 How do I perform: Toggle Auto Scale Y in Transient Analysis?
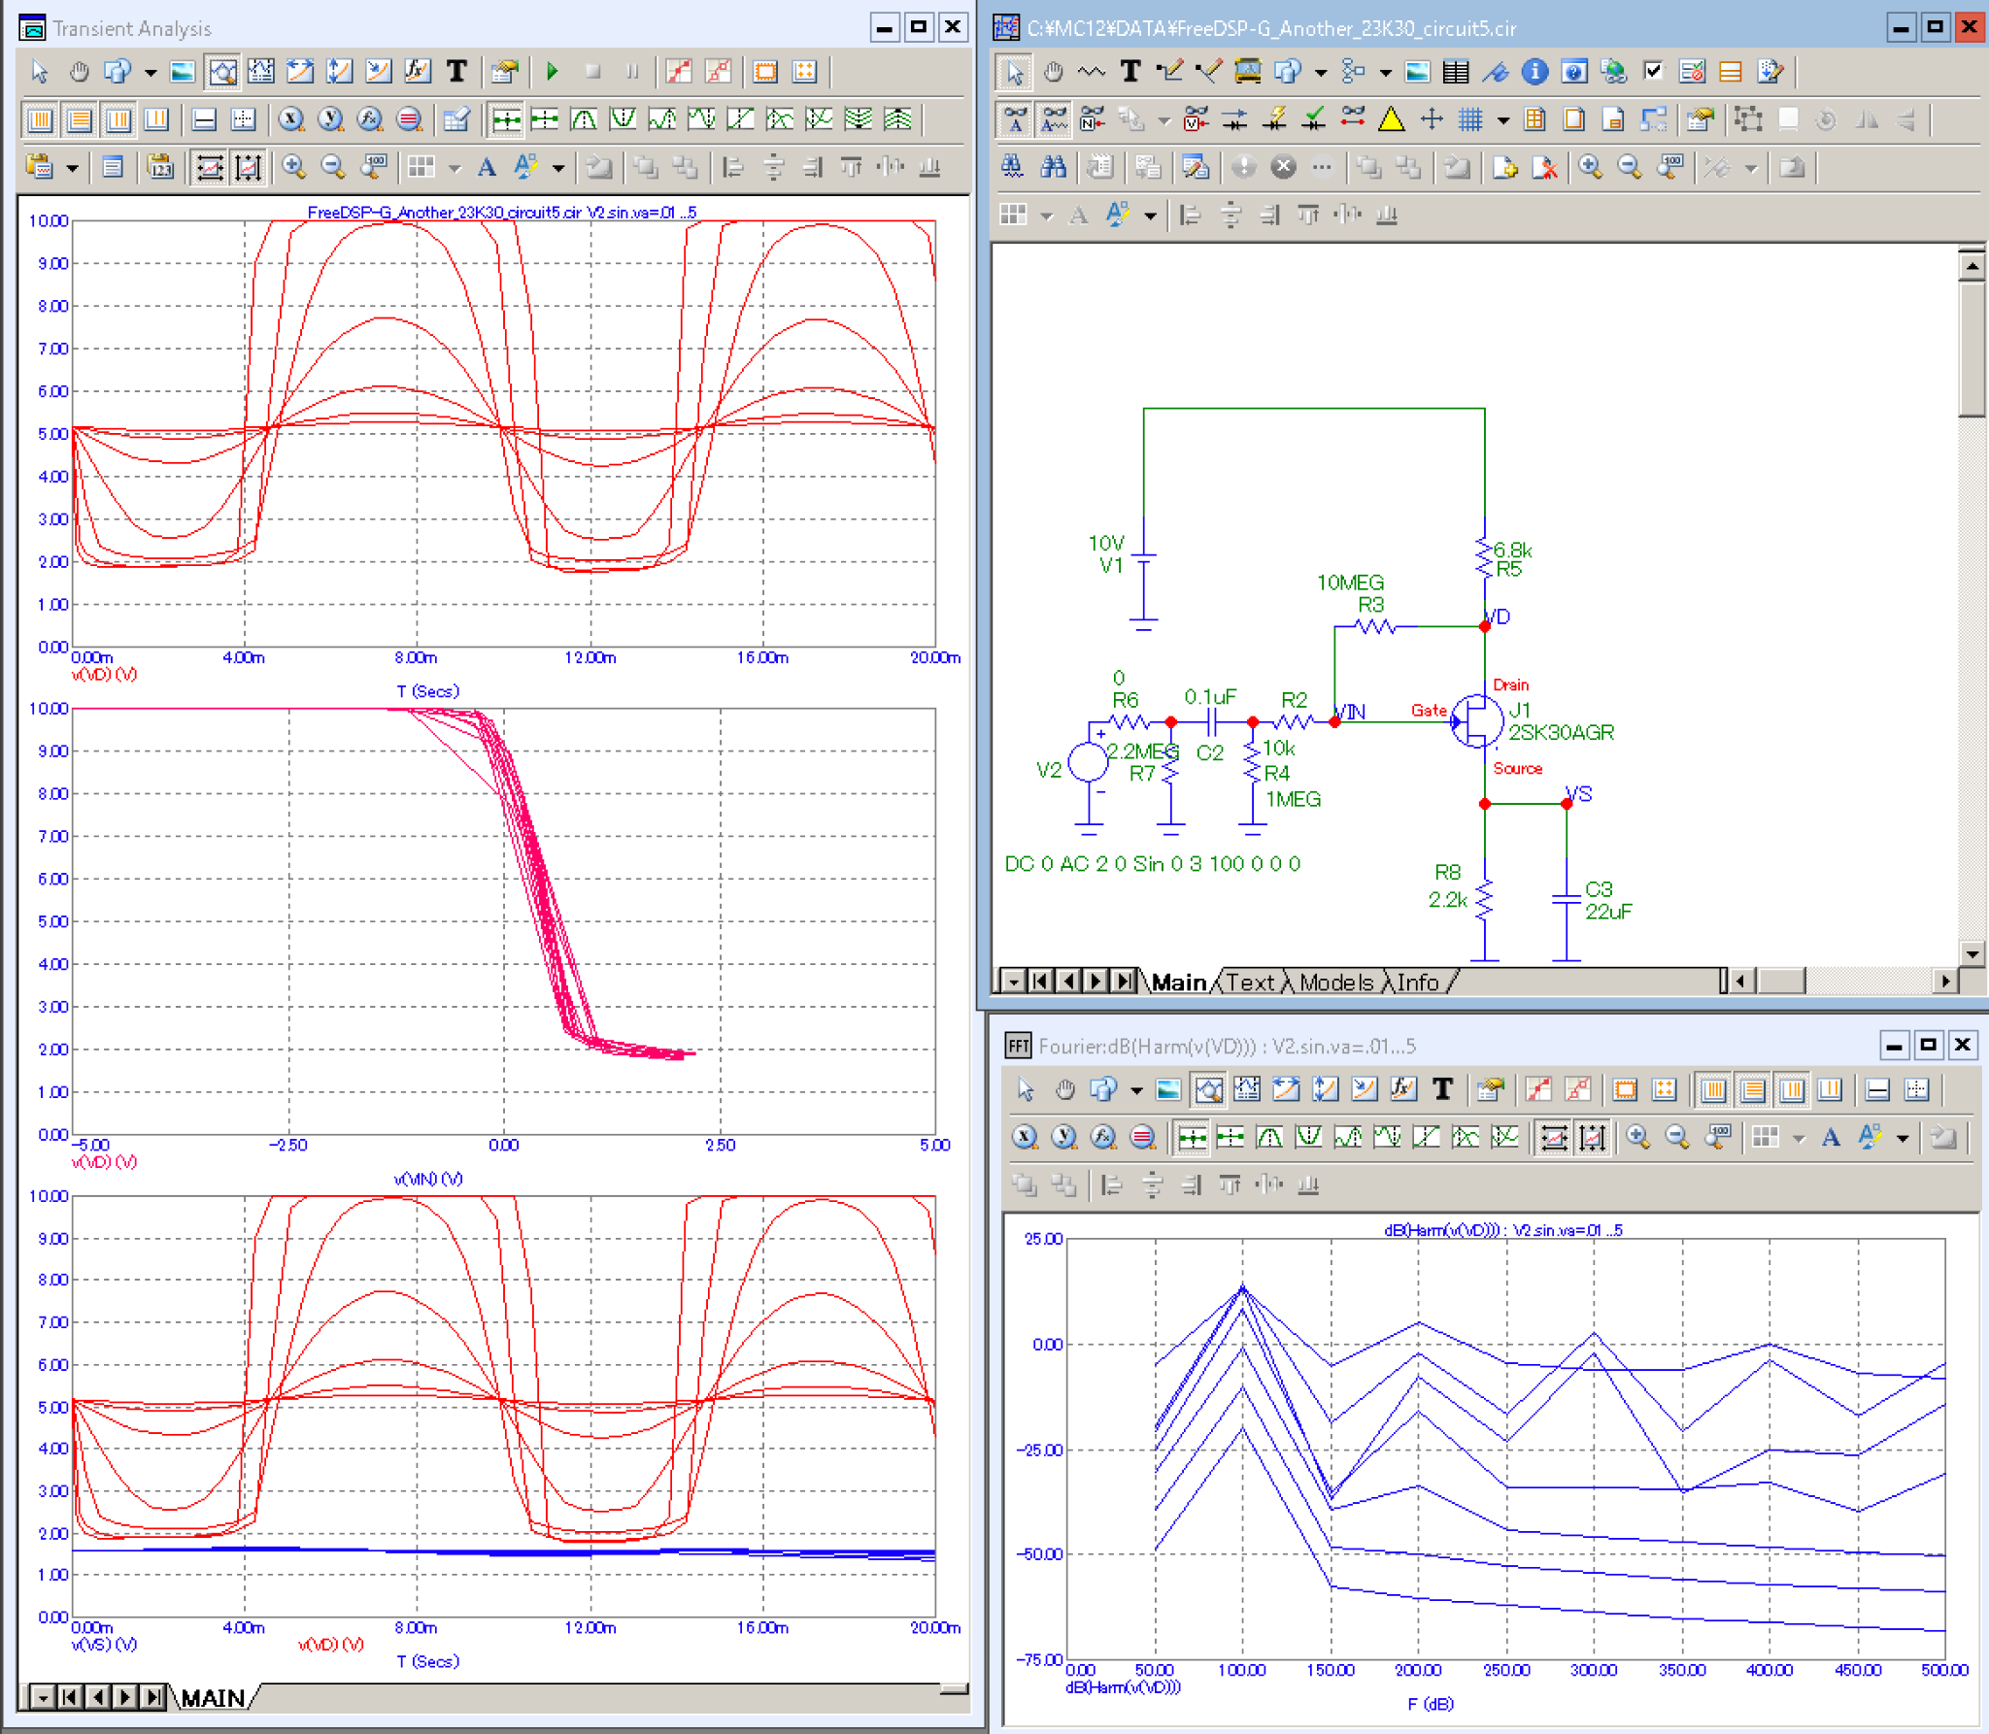(249, 167)
